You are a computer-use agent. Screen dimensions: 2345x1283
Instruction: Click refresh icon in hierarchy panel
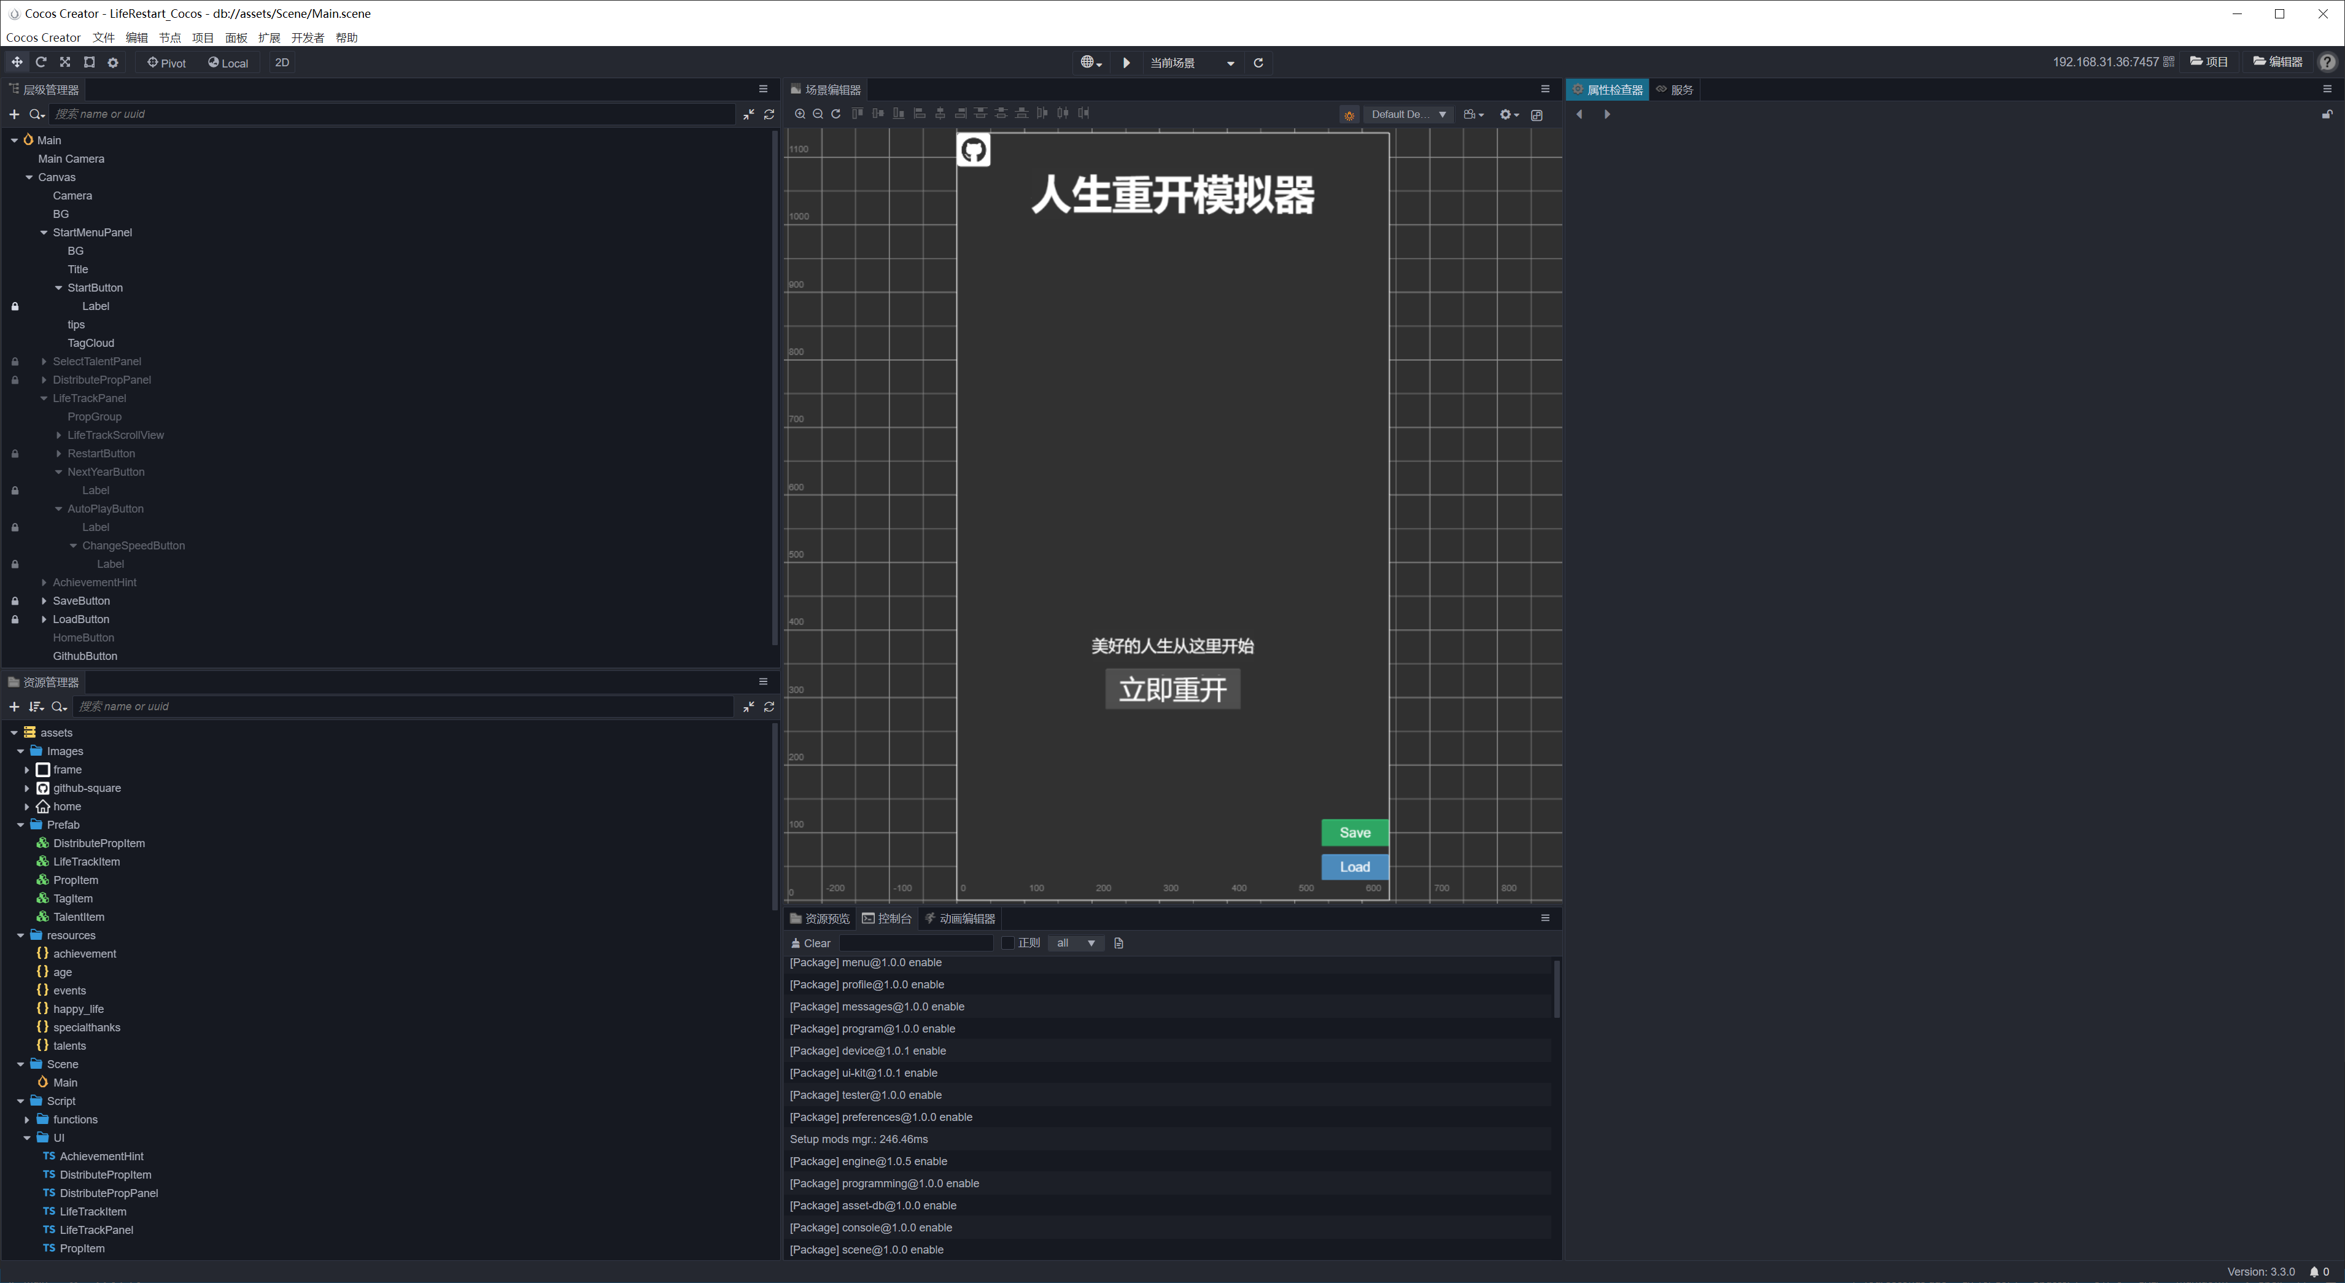coord(769,114)
